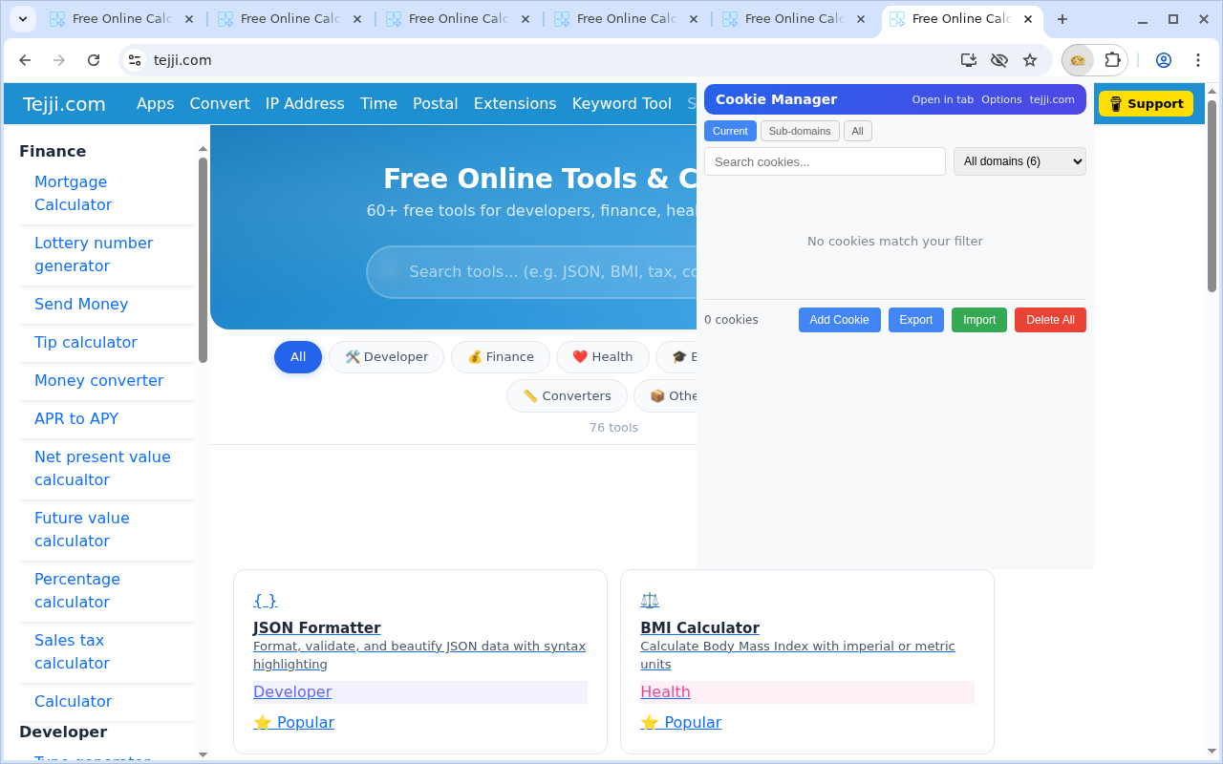This screenshot has height=764, width=1223.
Task: Click the Export cookies button
Action: pyautogui.click(x=916, y=320)
